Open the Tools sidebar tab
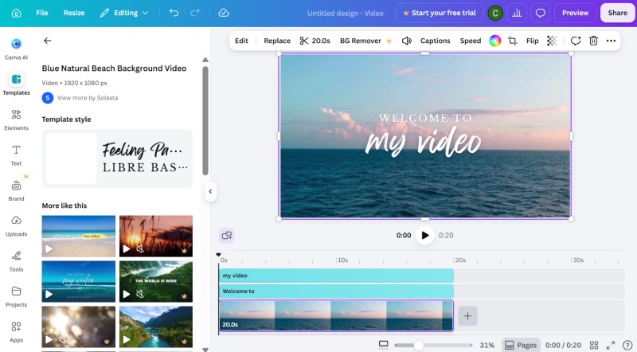The width and height of the screenshot is (637, 352). (x=16, y=261)
